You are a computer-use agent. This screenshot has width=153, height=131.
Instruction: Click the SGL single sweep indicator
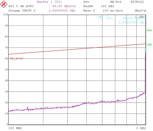(149, 30)
